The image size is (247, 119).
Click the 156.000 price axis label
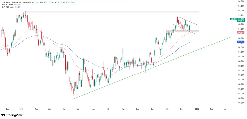(x=241, y=24)
